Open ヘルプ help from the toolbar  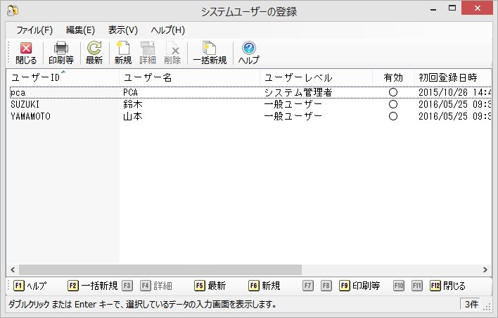click(248, 53)
